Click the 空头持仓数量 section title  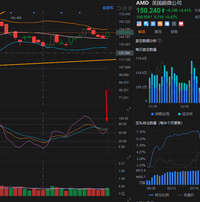159,123
